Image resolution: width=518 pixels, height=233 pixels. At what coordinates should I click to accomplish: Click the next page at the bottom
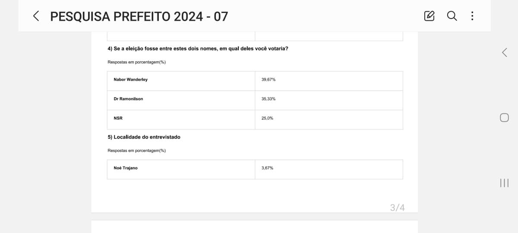click(x=254, y=227)
